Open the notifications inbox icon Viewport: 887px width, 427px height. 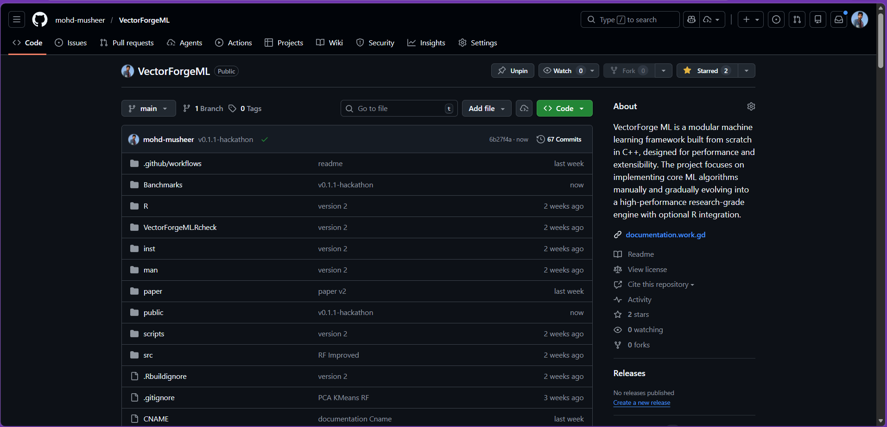839,19
